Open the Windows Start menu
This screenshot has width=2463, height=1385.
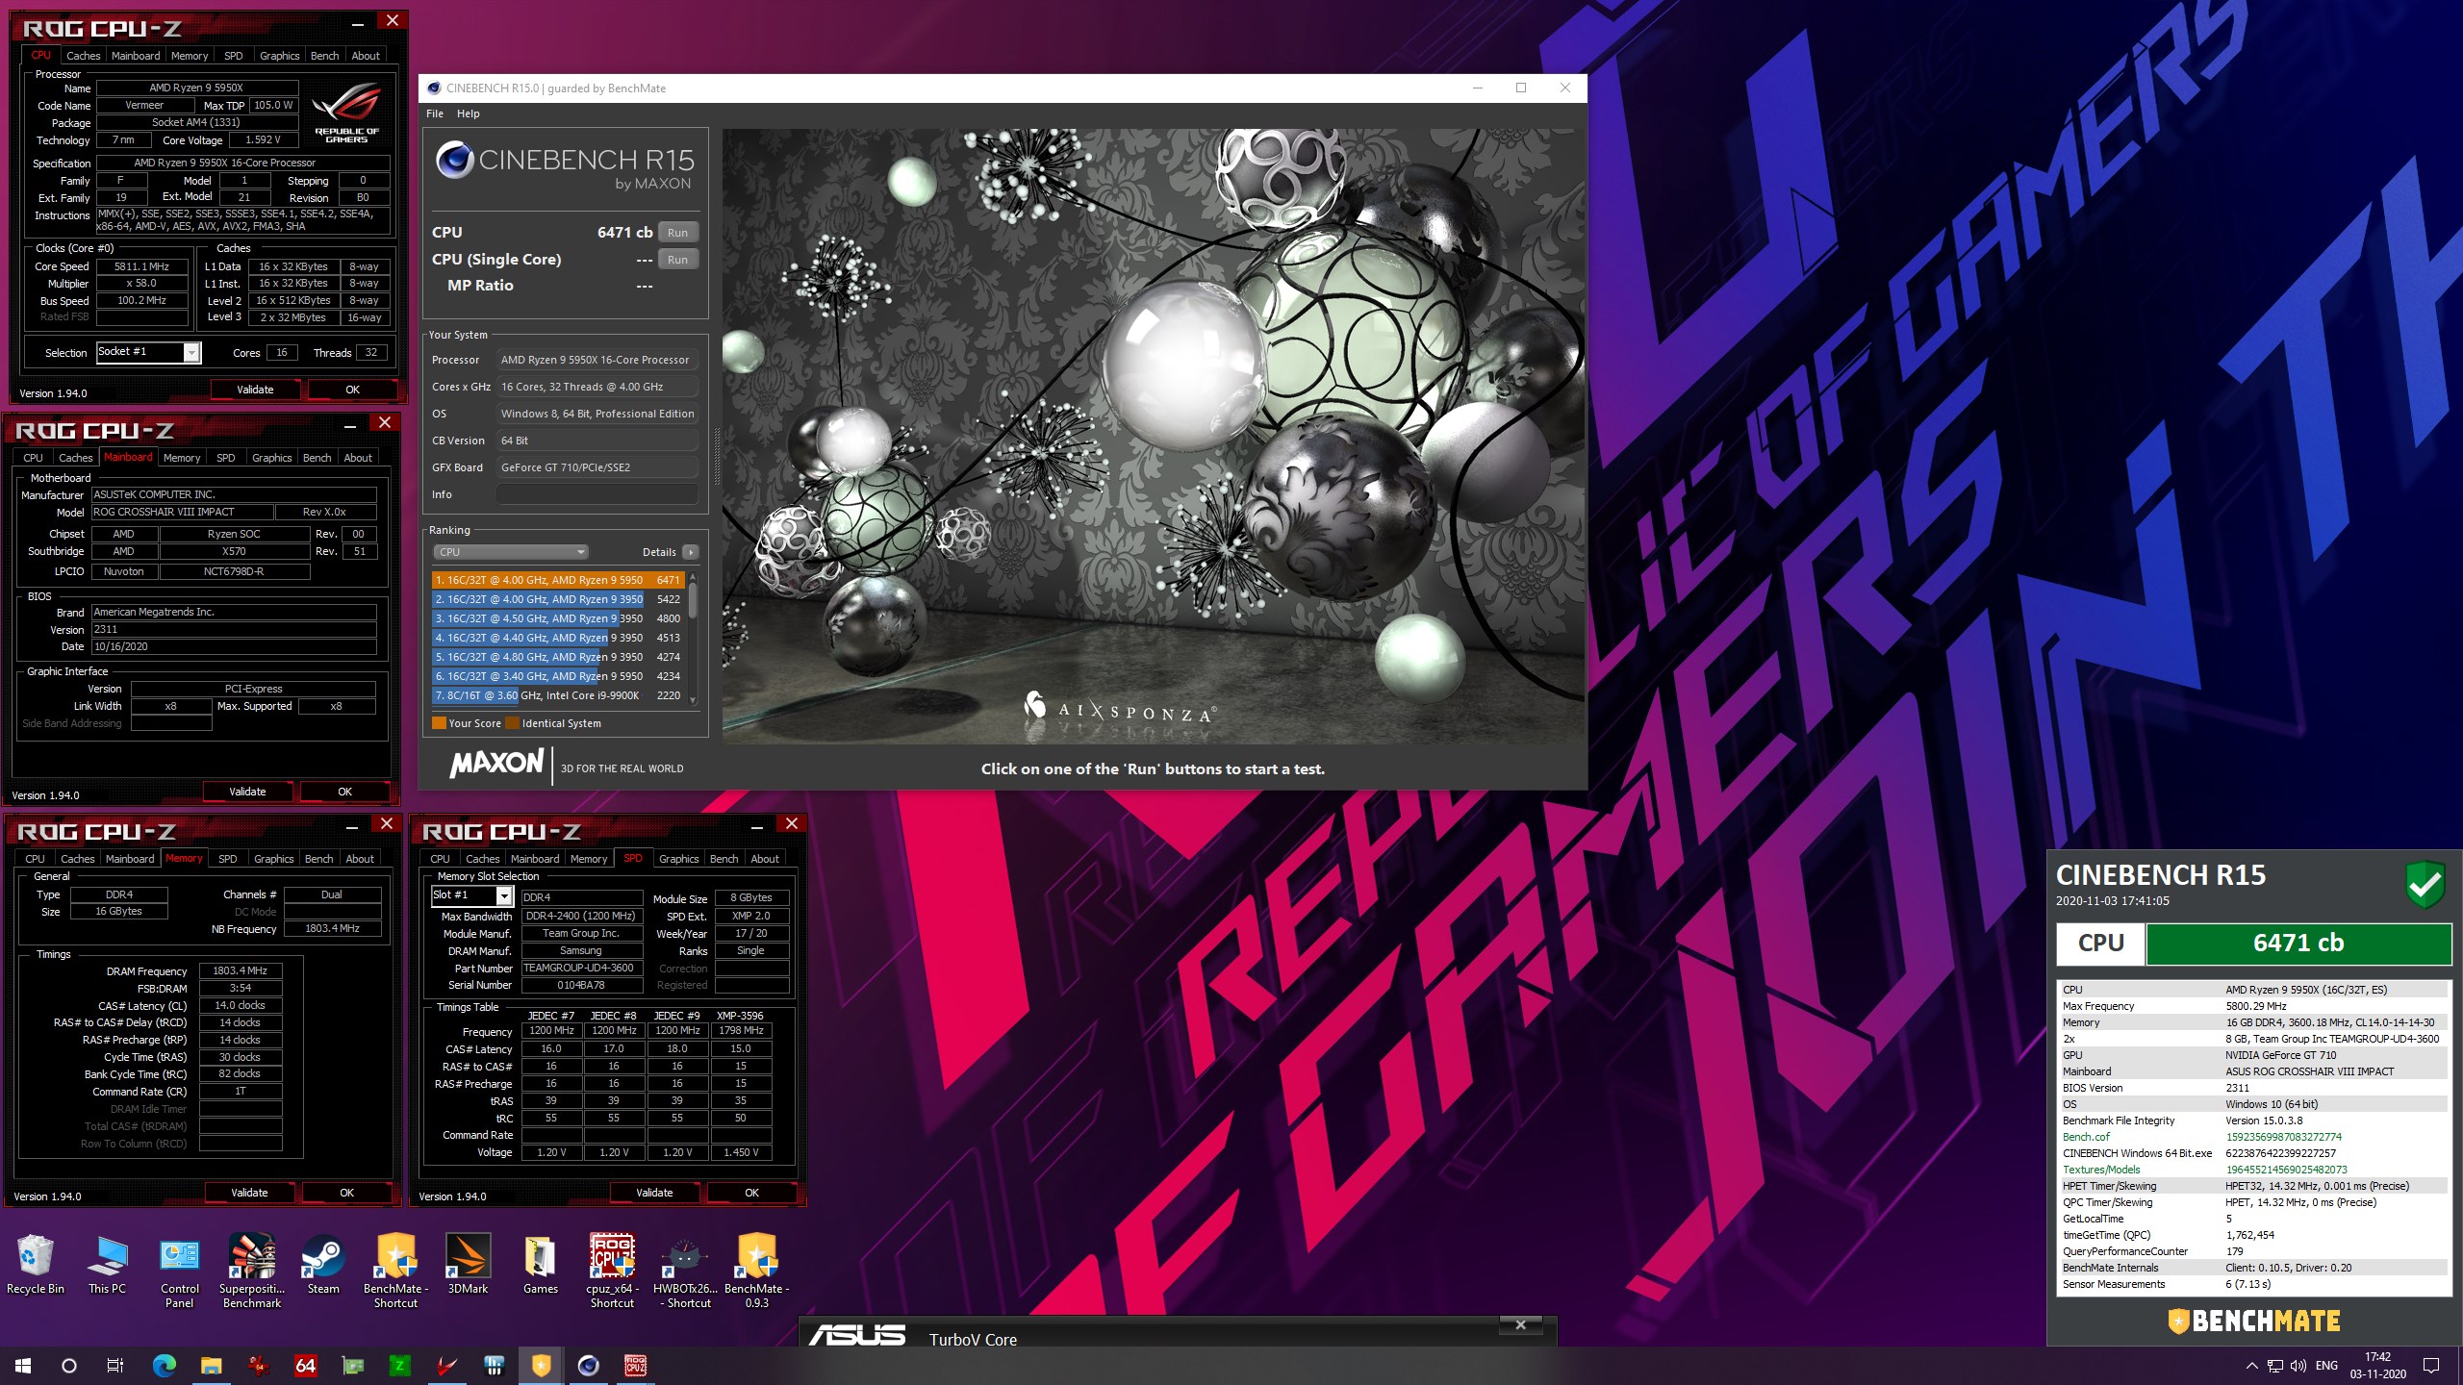pos(23,1365)
